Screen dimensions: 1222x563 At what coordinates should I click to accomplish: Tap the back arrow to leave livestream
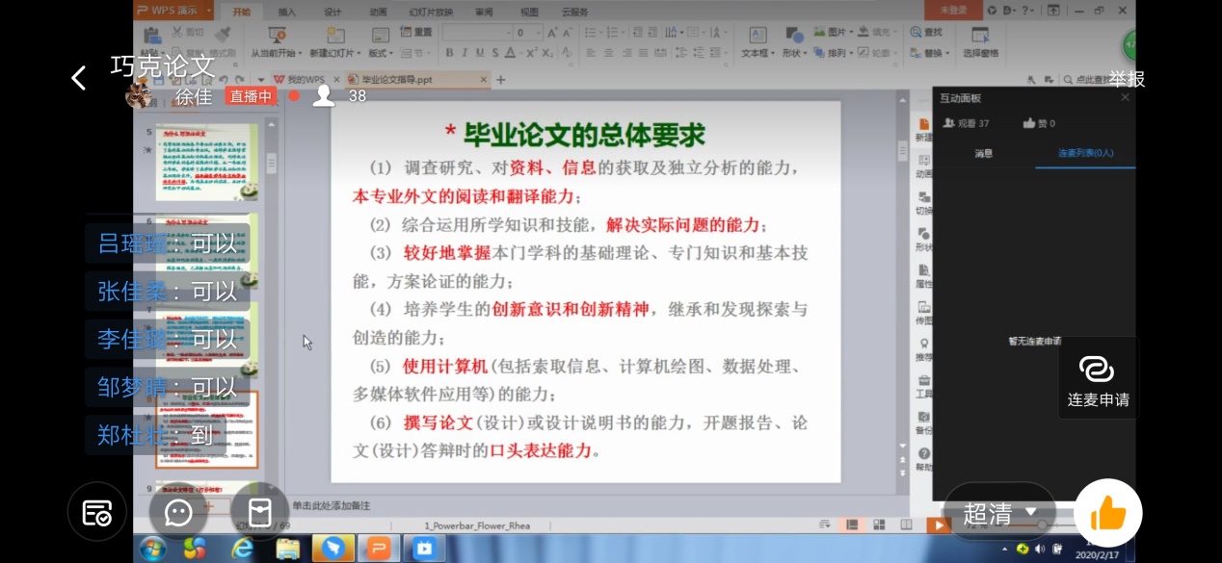click(x=79, y=78)
